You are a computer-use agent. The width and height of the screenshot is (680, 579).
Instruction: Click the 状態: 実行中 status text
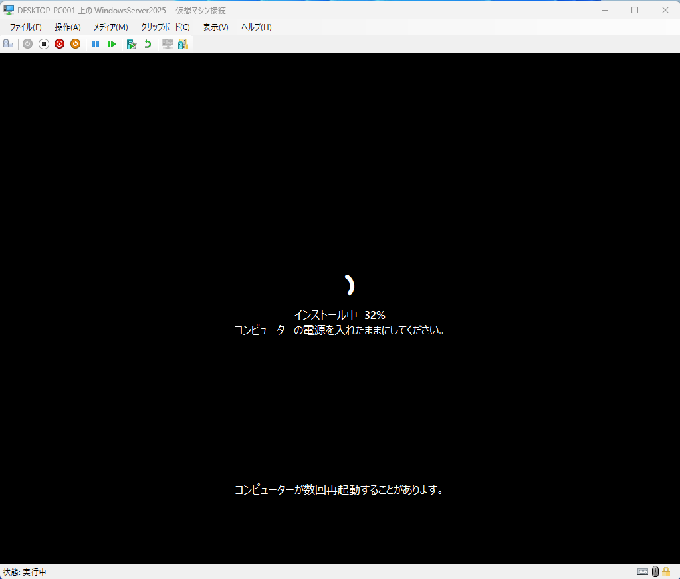(x=25, y=572)
